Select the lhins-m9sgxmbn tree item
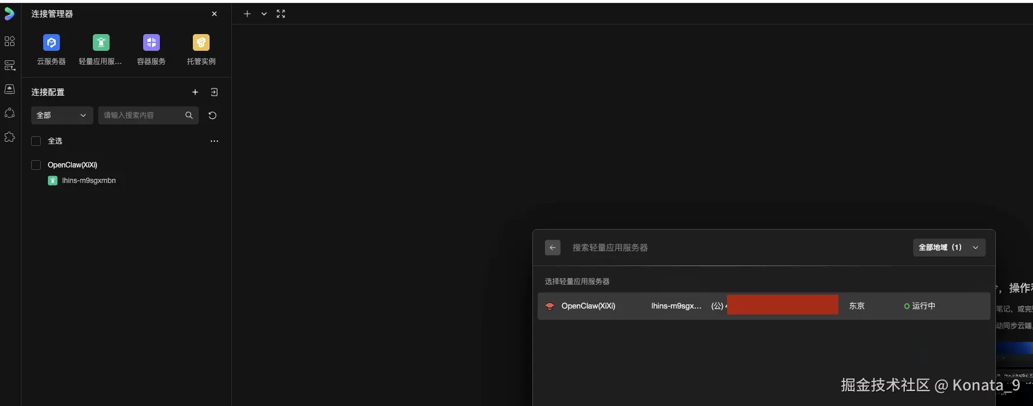 [x=89, y=181]
